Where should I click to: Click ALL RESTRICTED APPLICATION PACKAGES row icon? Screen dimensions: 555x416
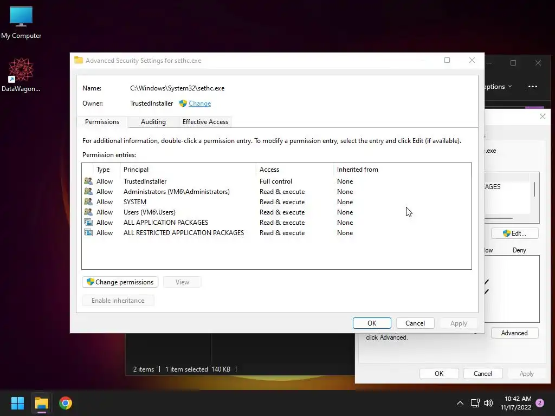pos(88,233)
